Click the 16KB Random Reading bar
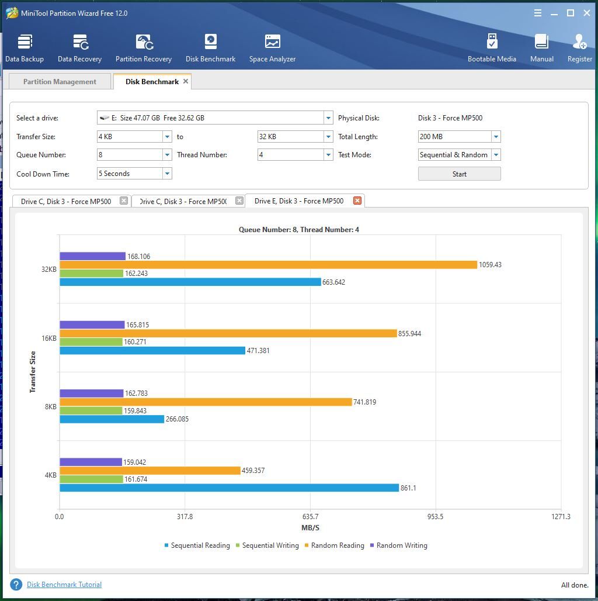The width and height of the screenshot is (598, 601). click(x=228, y=333)
